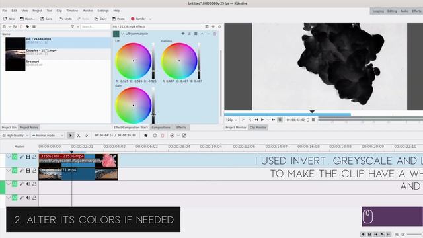Fast forward the monitor playback

273,120
